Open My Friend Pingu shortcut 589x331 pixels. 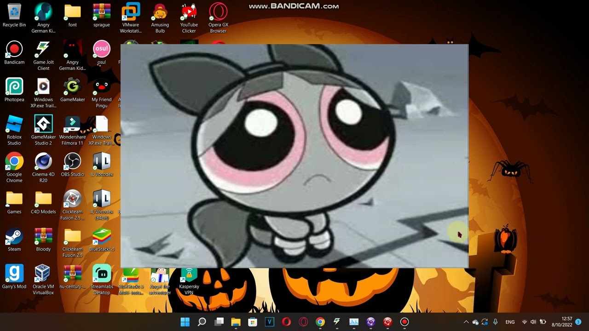(x=102, y=93)
